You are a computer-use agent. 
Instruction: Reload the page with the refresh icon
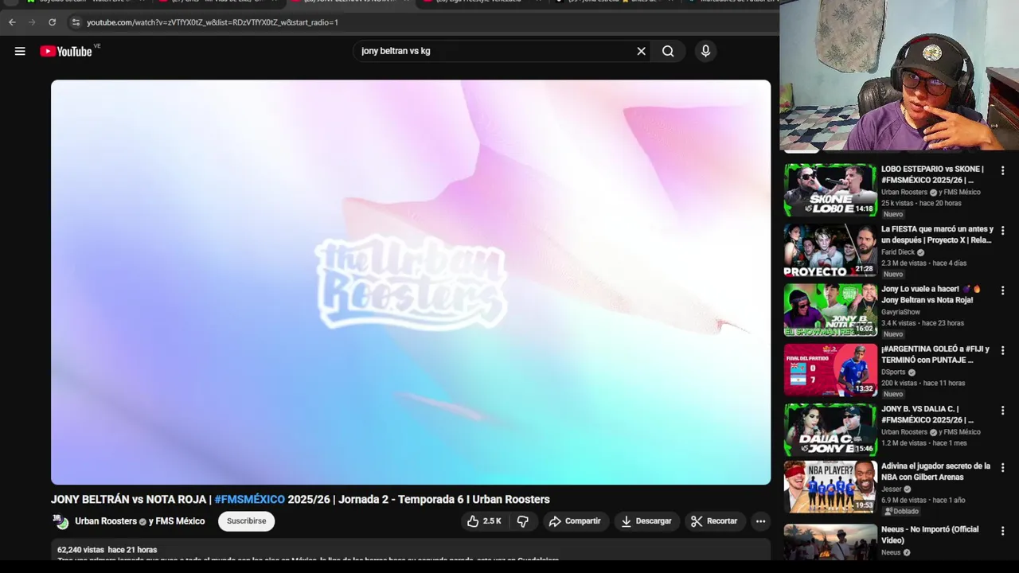53,22
